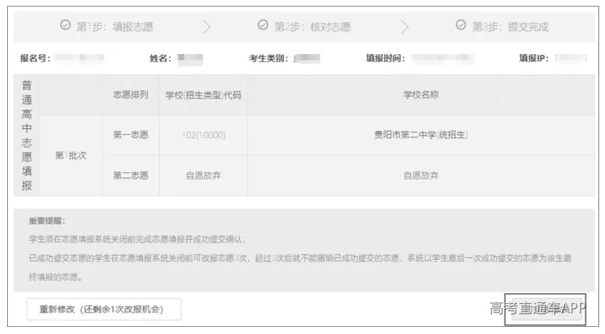
Task: Click the 普通高中志愿填报 vertical header
Action: [27, 135]
